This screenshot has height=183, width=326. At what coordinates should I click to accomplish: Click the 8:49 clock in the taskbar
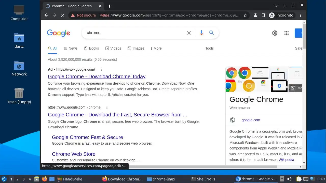pyautogui.click(x=321, y=179)
